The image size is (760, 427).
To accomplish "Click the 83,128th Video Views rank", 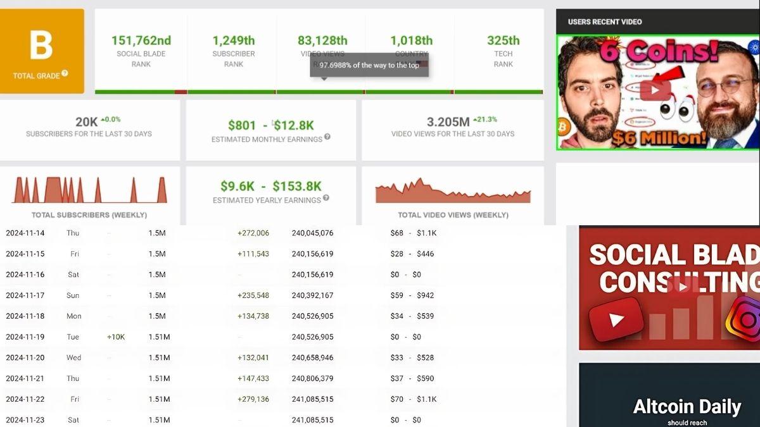I will pos(322,40).
